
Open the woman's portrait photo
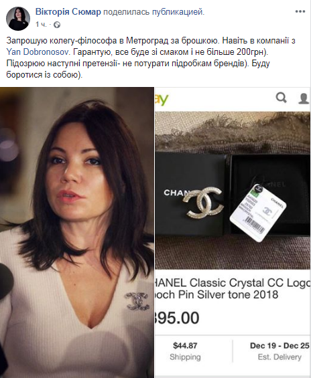pos(77,232)
